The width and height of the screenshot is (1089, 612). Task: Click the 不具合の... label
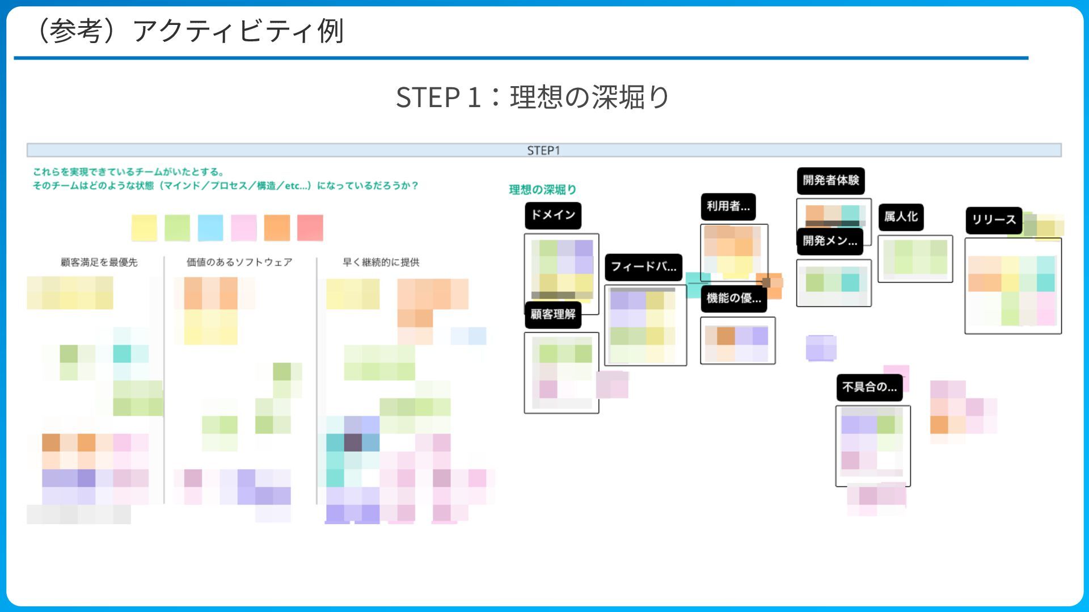(869, 388)
